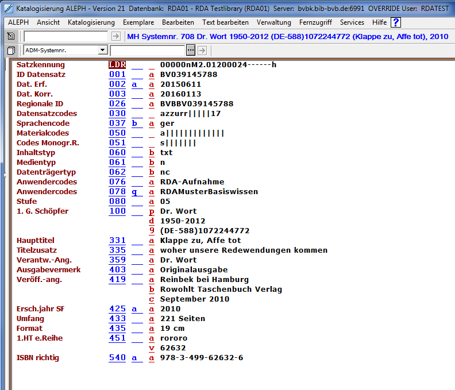Viewport: 455px width, 390px height.
Task: Open the Text bearbeiten menu
Action: pyautogui.click(x=225, y=22)
